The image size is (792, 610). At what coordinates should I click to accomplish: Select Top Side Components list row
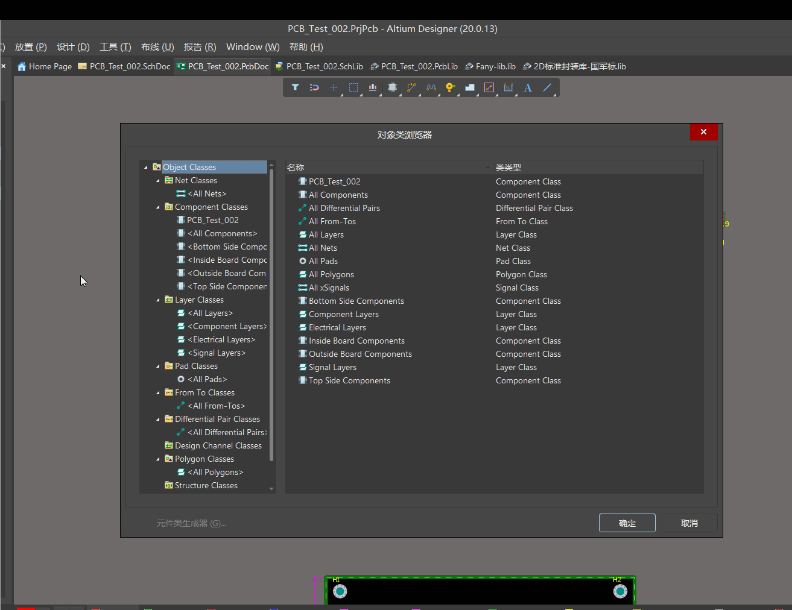[x=494, y=380]
